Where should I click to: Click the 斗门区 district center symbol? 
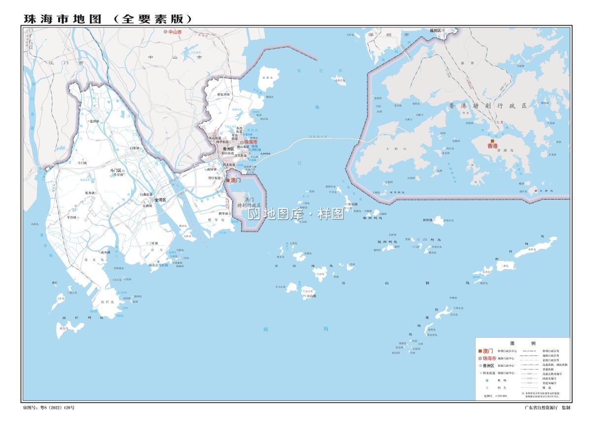pos(123,171)
